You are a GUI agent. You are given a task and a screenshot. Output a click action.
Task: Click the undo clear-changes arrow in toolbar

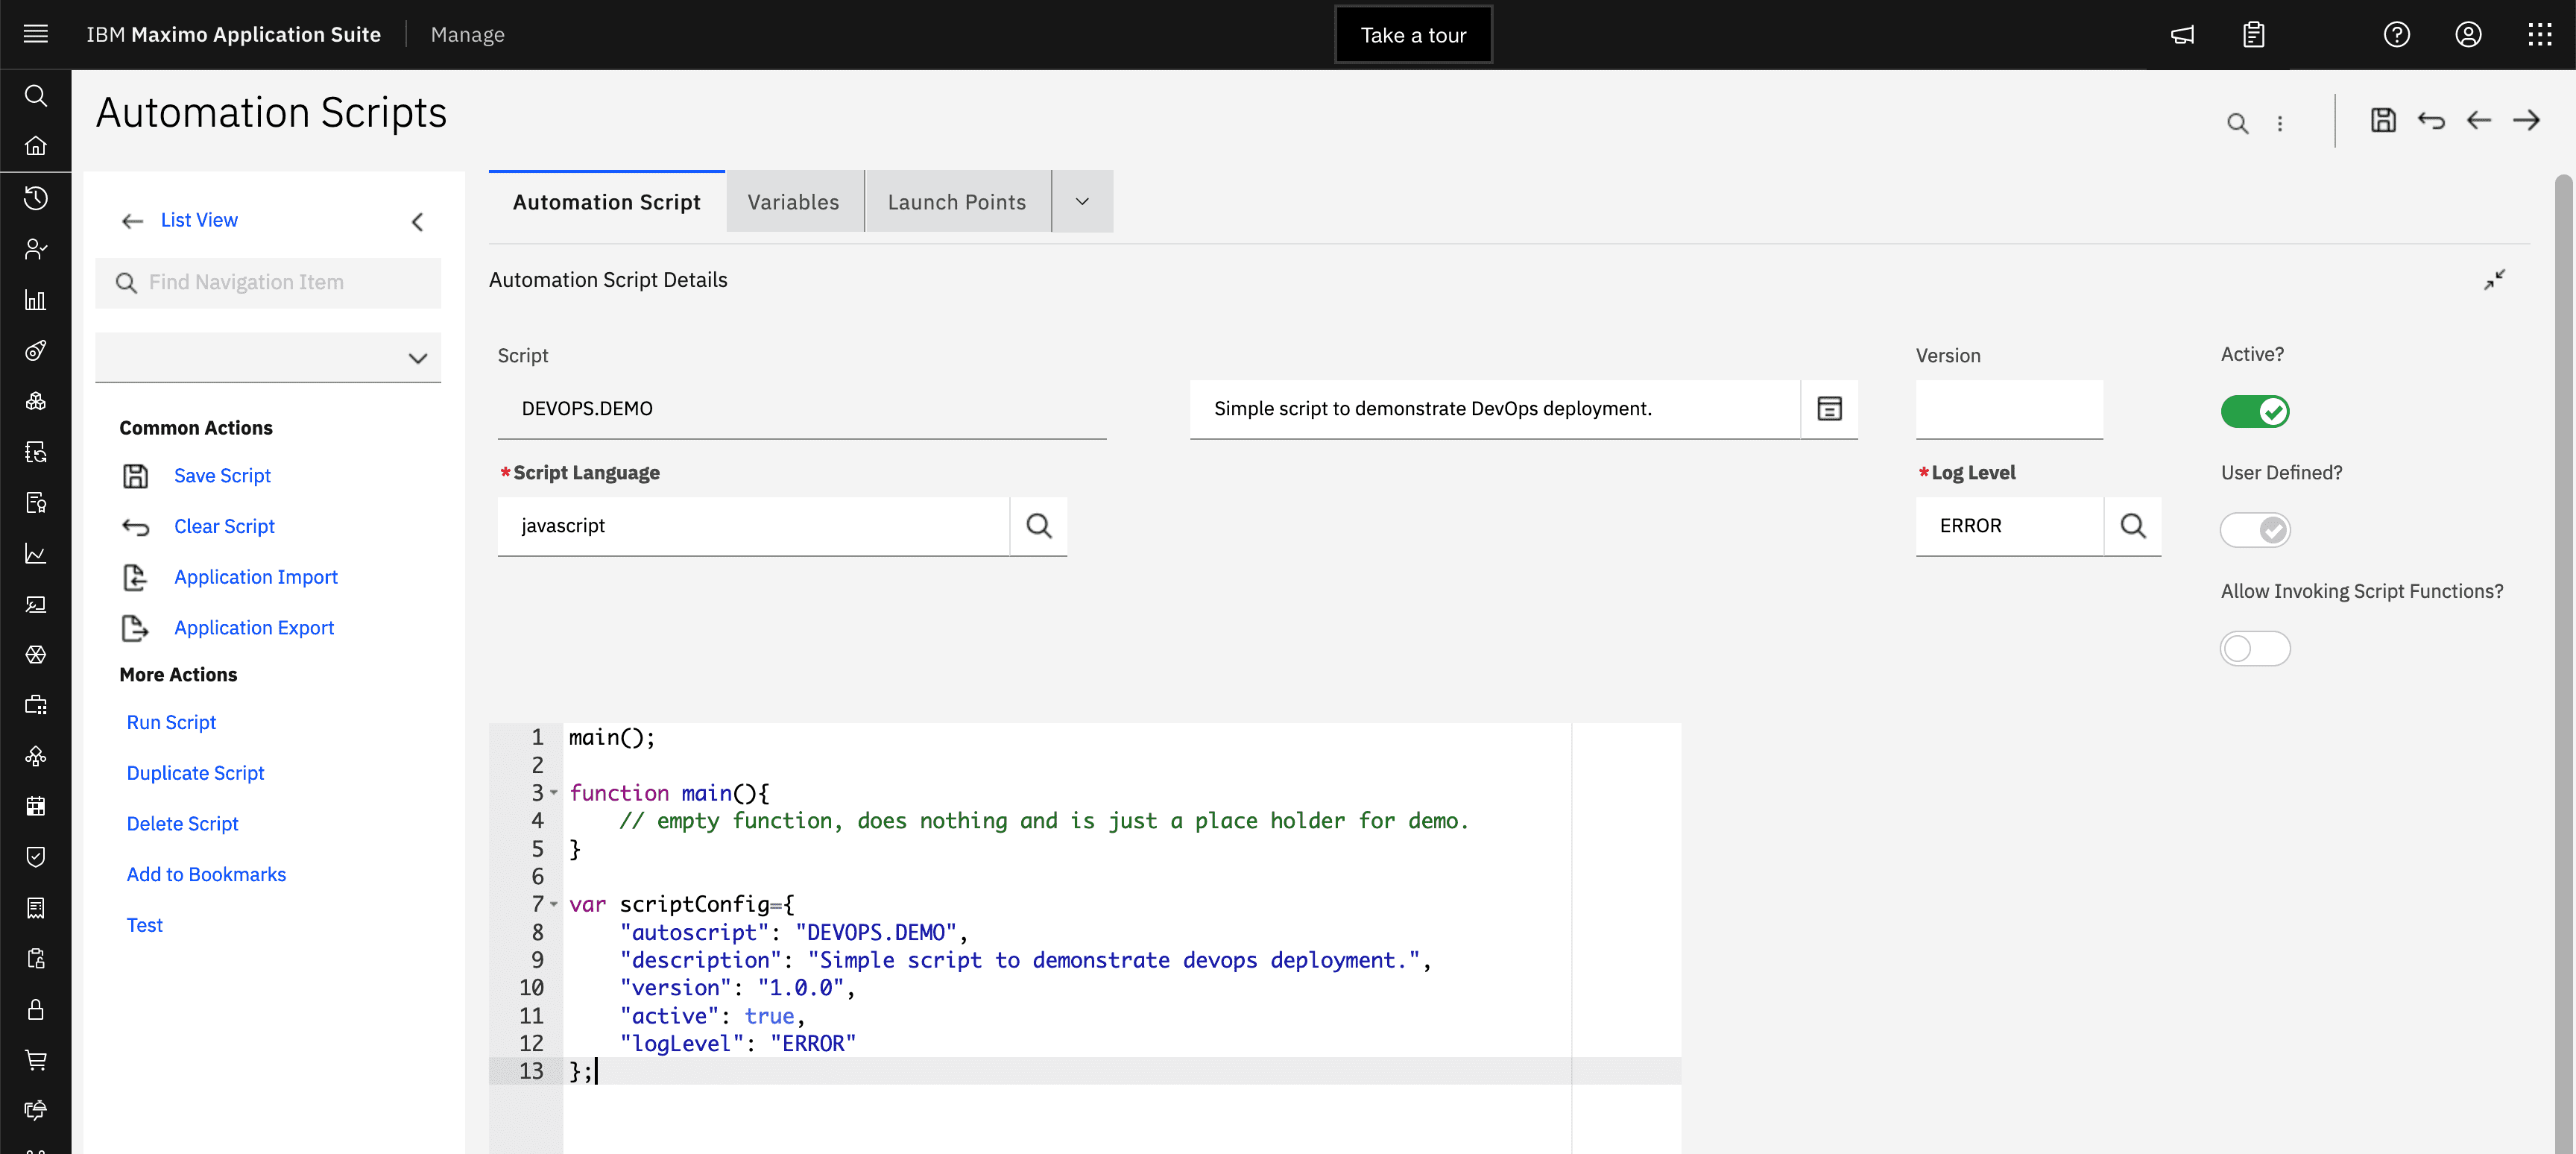[2431, 120]
